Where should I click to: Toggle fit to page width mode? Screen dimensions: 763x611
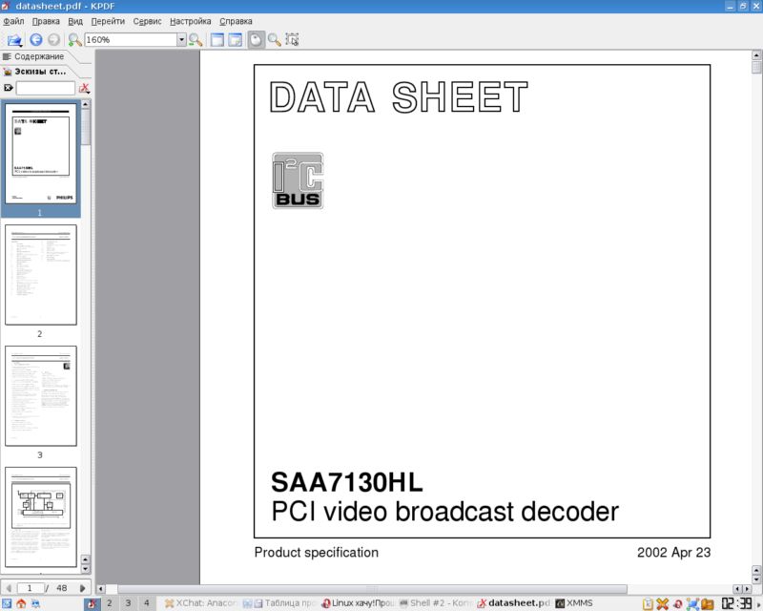pos(217,40)
